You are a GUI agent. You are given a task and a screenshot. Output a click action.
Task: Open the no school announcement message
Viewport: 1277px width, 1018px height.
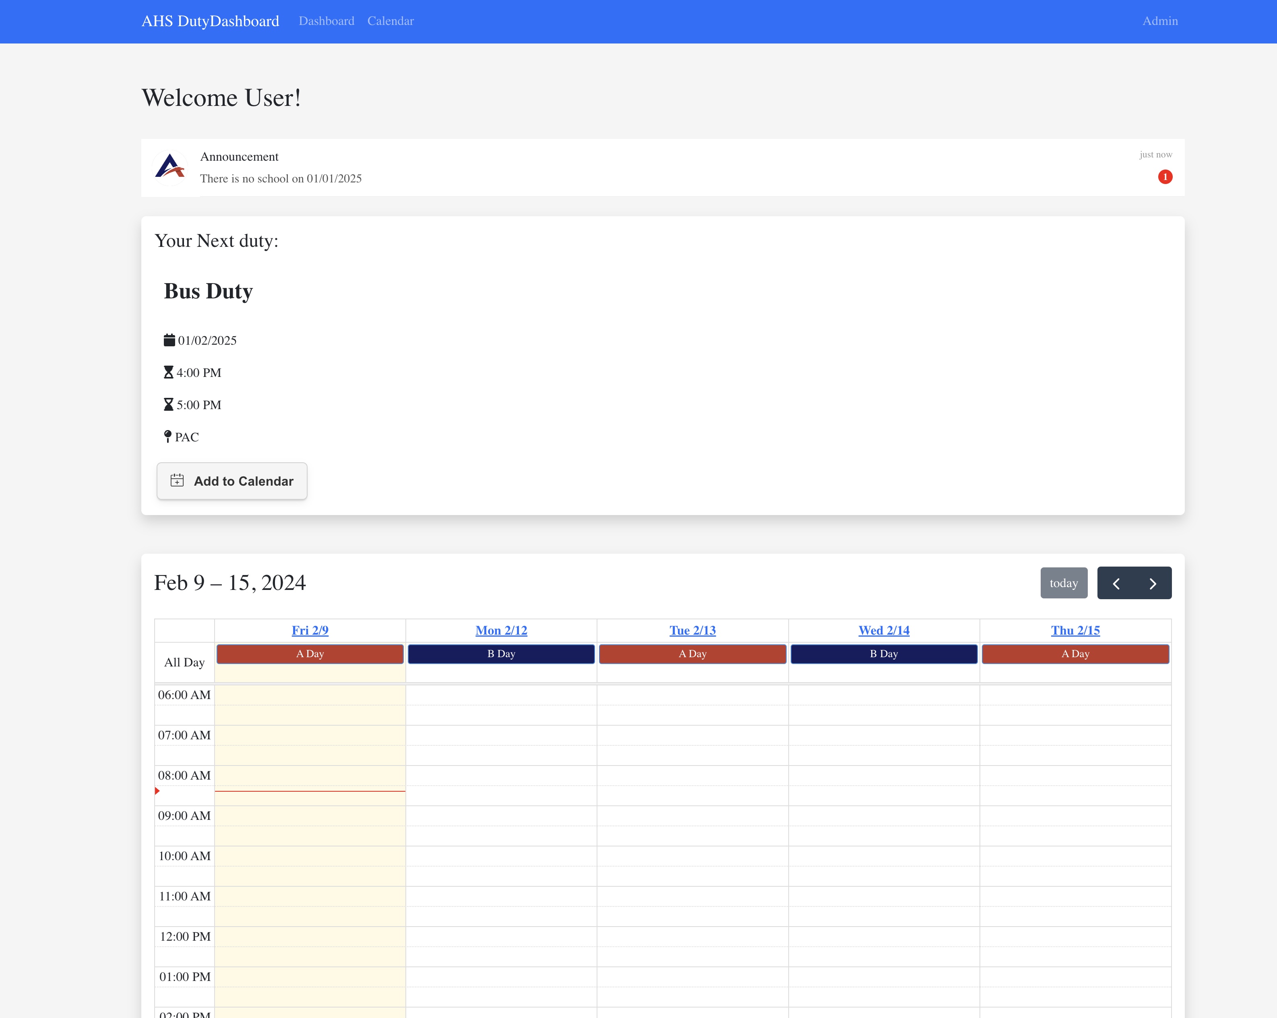(281, 178)
